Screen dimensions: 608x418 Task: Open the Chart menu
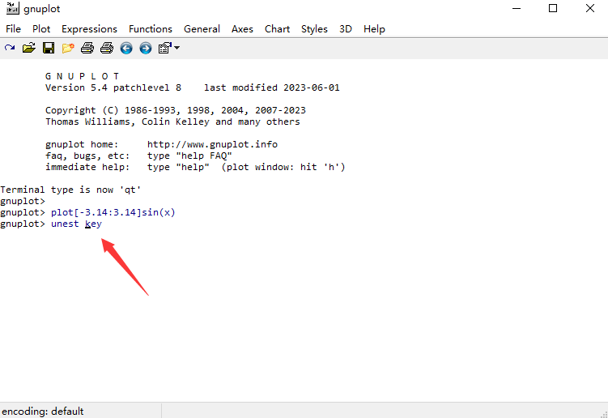tap(277, 29)
